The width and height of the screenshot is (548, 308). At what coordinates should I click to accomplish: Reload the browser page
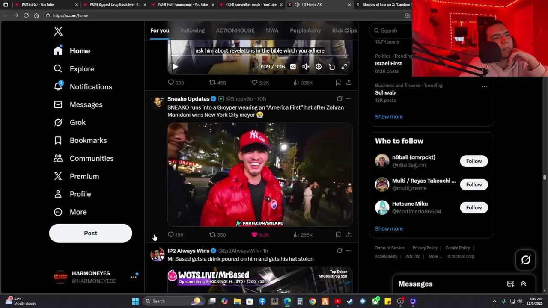[26, 15]
